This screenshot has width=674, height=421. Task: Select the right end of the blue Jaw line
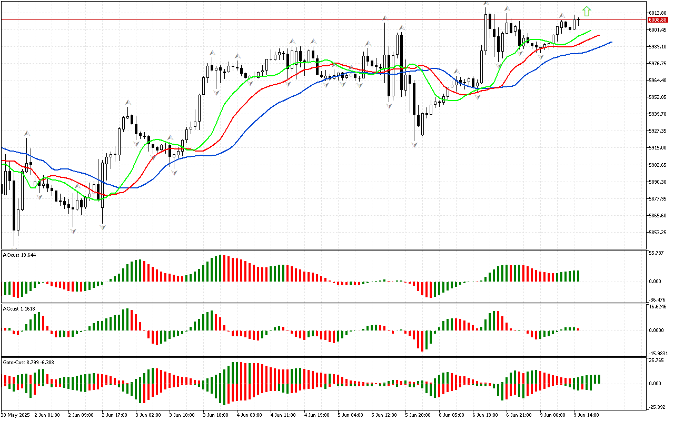click(611, 42)
